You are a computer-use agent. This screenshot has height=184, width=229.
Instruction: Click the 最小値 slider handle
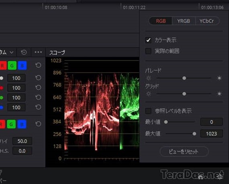tap(166, 122)
